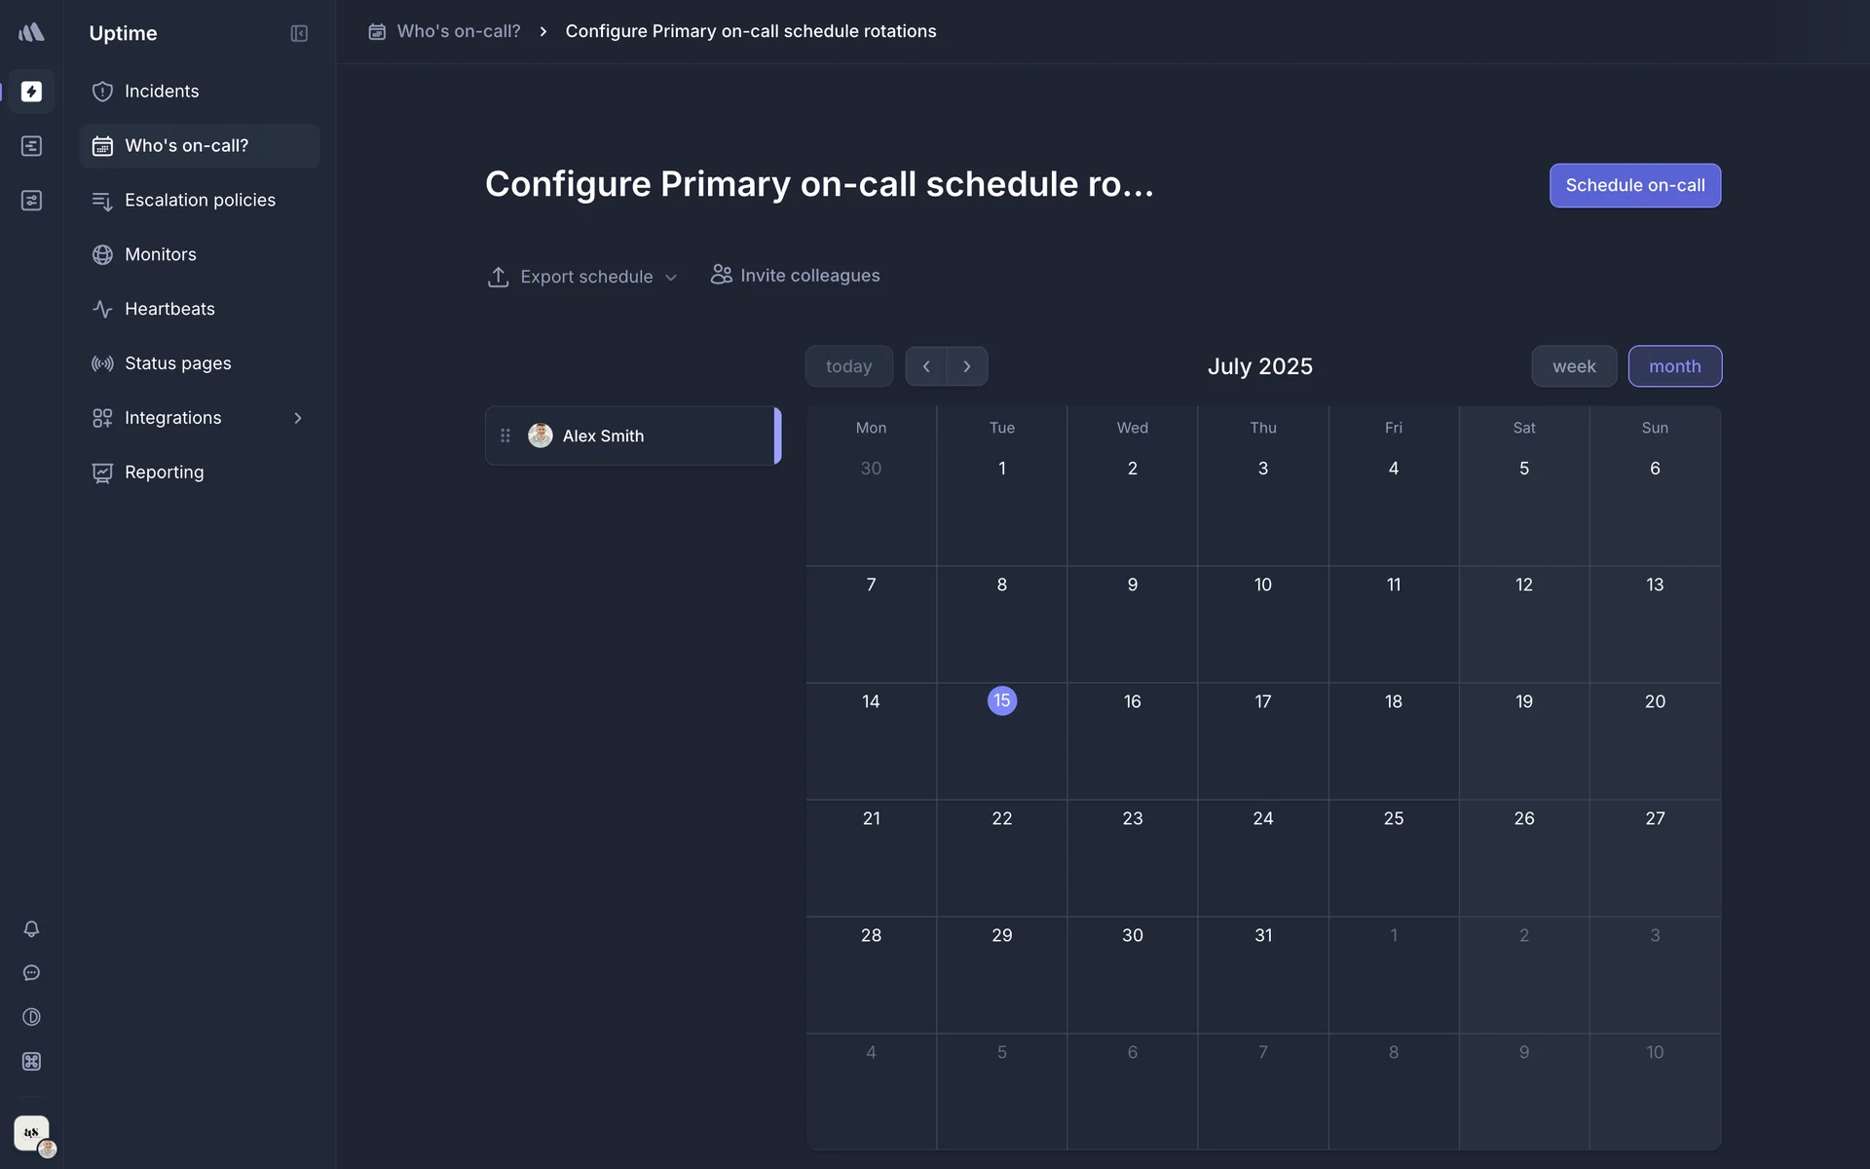Go to next month in calendar
Screen dimensions: 1870x1169
(x=967, y=366)
